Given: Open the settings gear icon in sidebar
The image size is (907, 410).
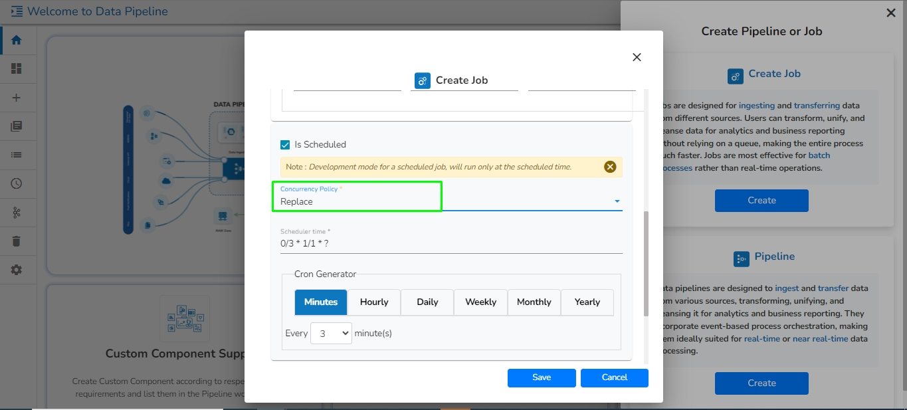Looking at the screenshot, I should pos(17,270).
